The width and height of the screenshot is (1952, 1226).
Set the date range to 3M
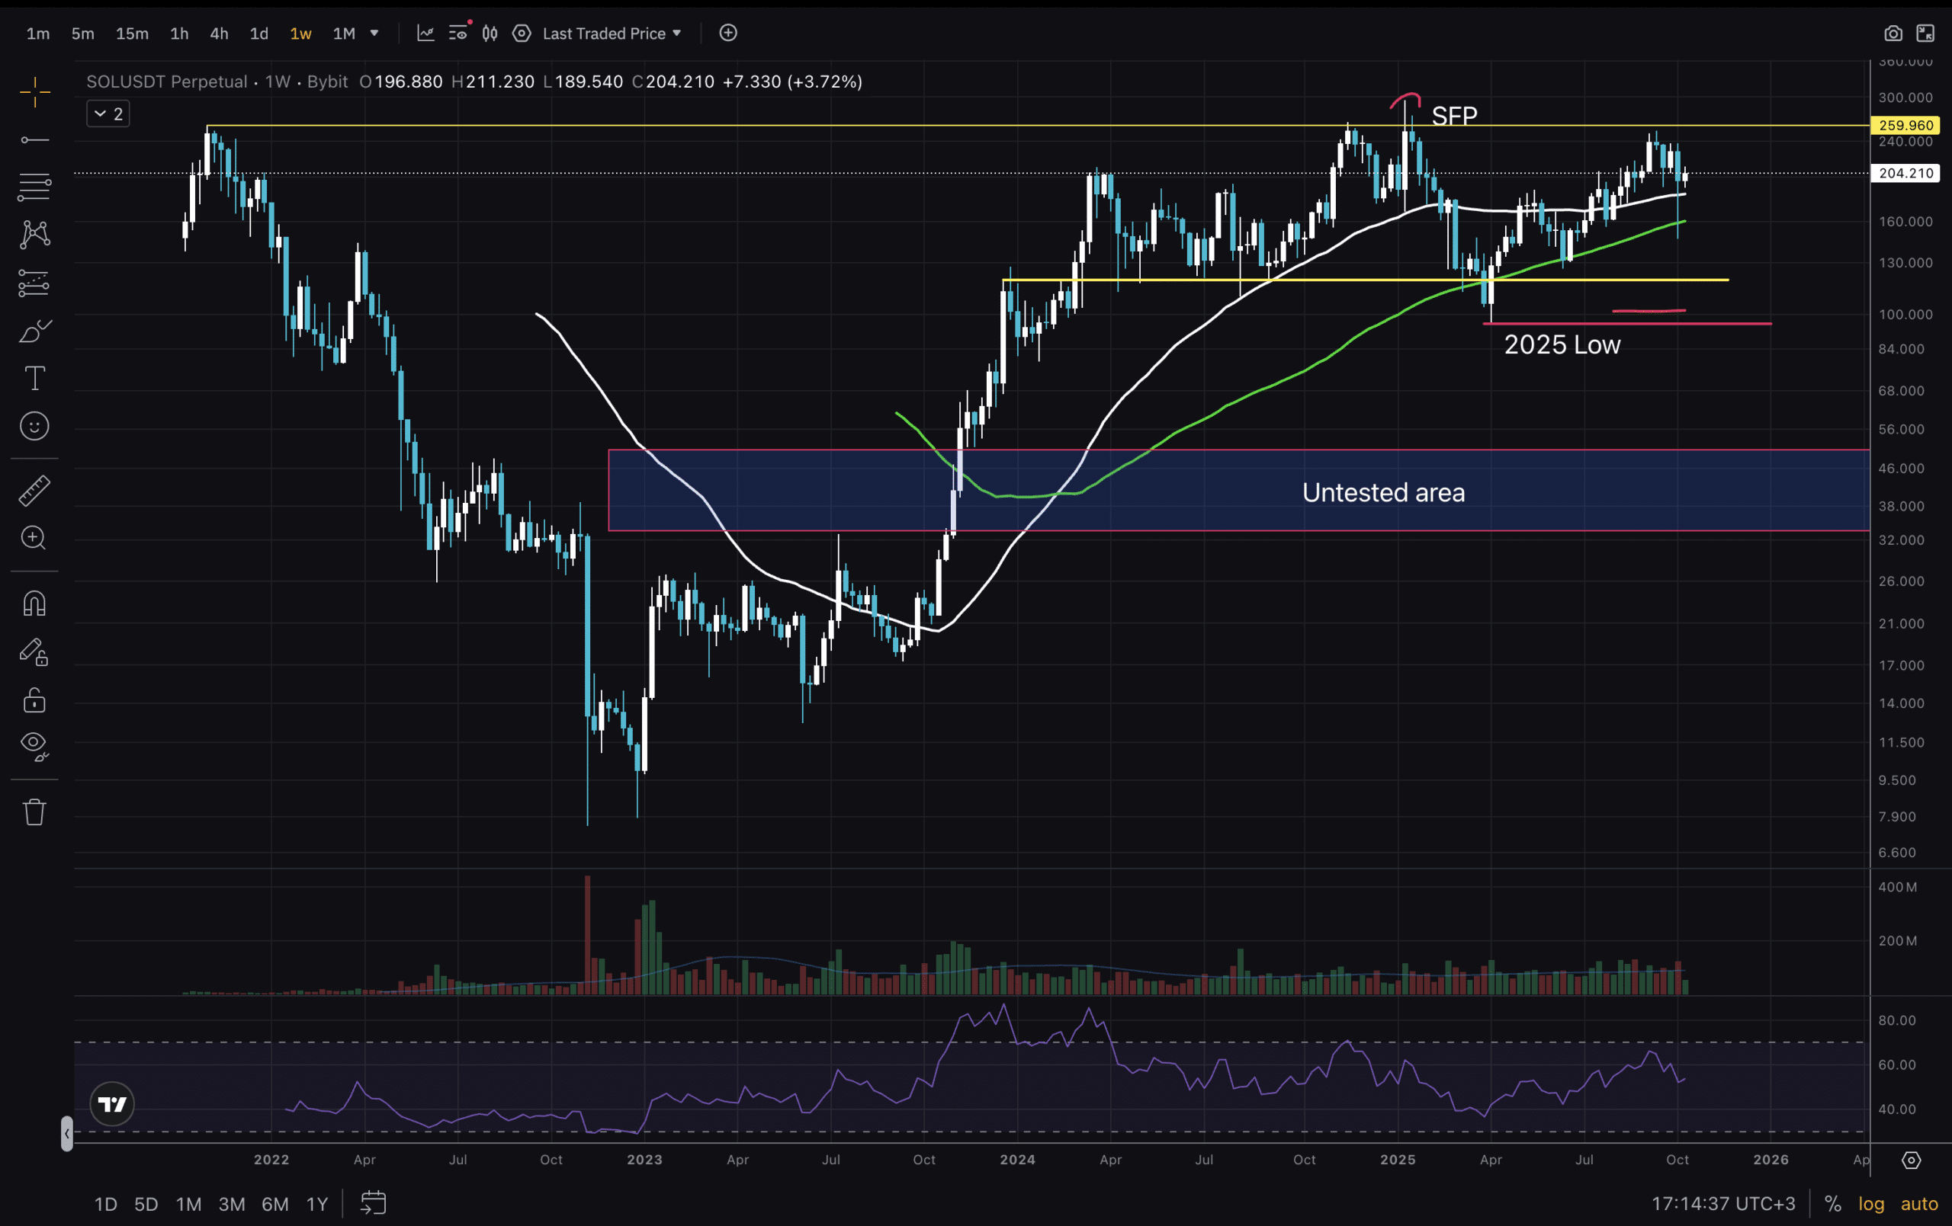(232, 1203)
